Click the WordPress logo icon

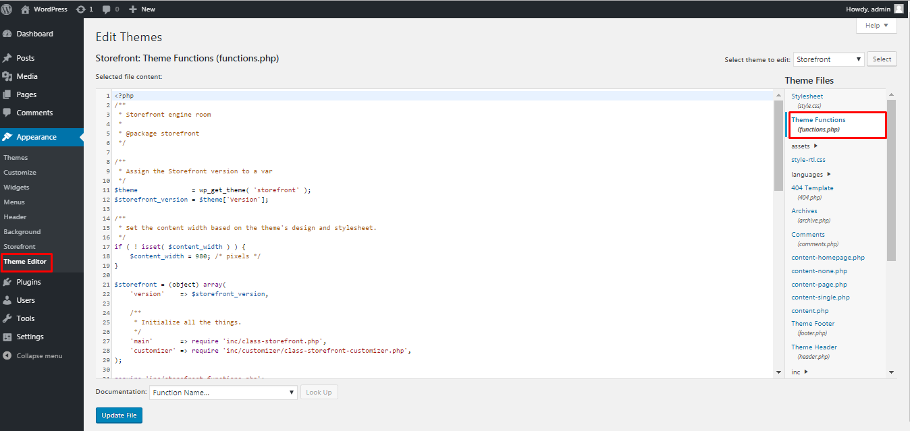[x=7, y=9]
